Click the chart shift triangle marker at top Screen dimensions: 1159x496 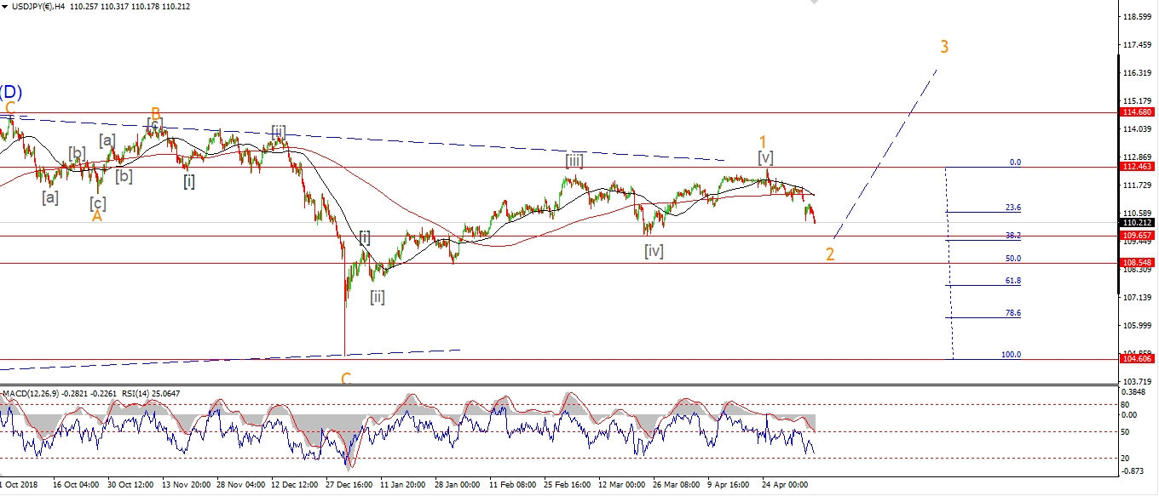coord(813,3)
